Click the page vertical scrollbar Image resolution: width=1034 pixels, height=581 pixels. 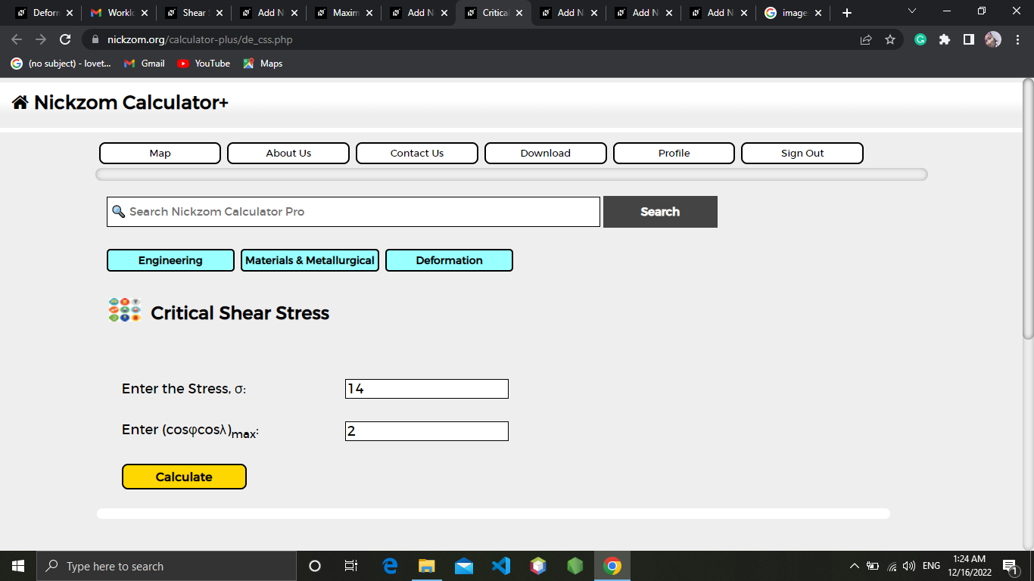coord(1028,208)
